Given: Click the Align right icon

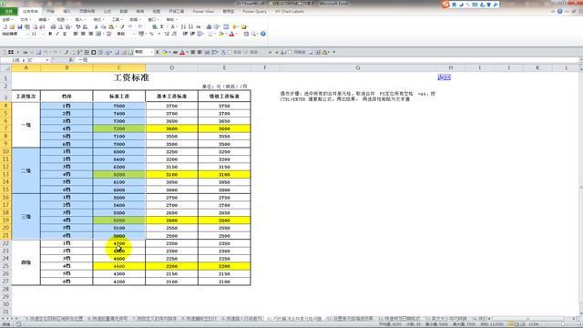Looking at the screenshot, I should [90, 34].
